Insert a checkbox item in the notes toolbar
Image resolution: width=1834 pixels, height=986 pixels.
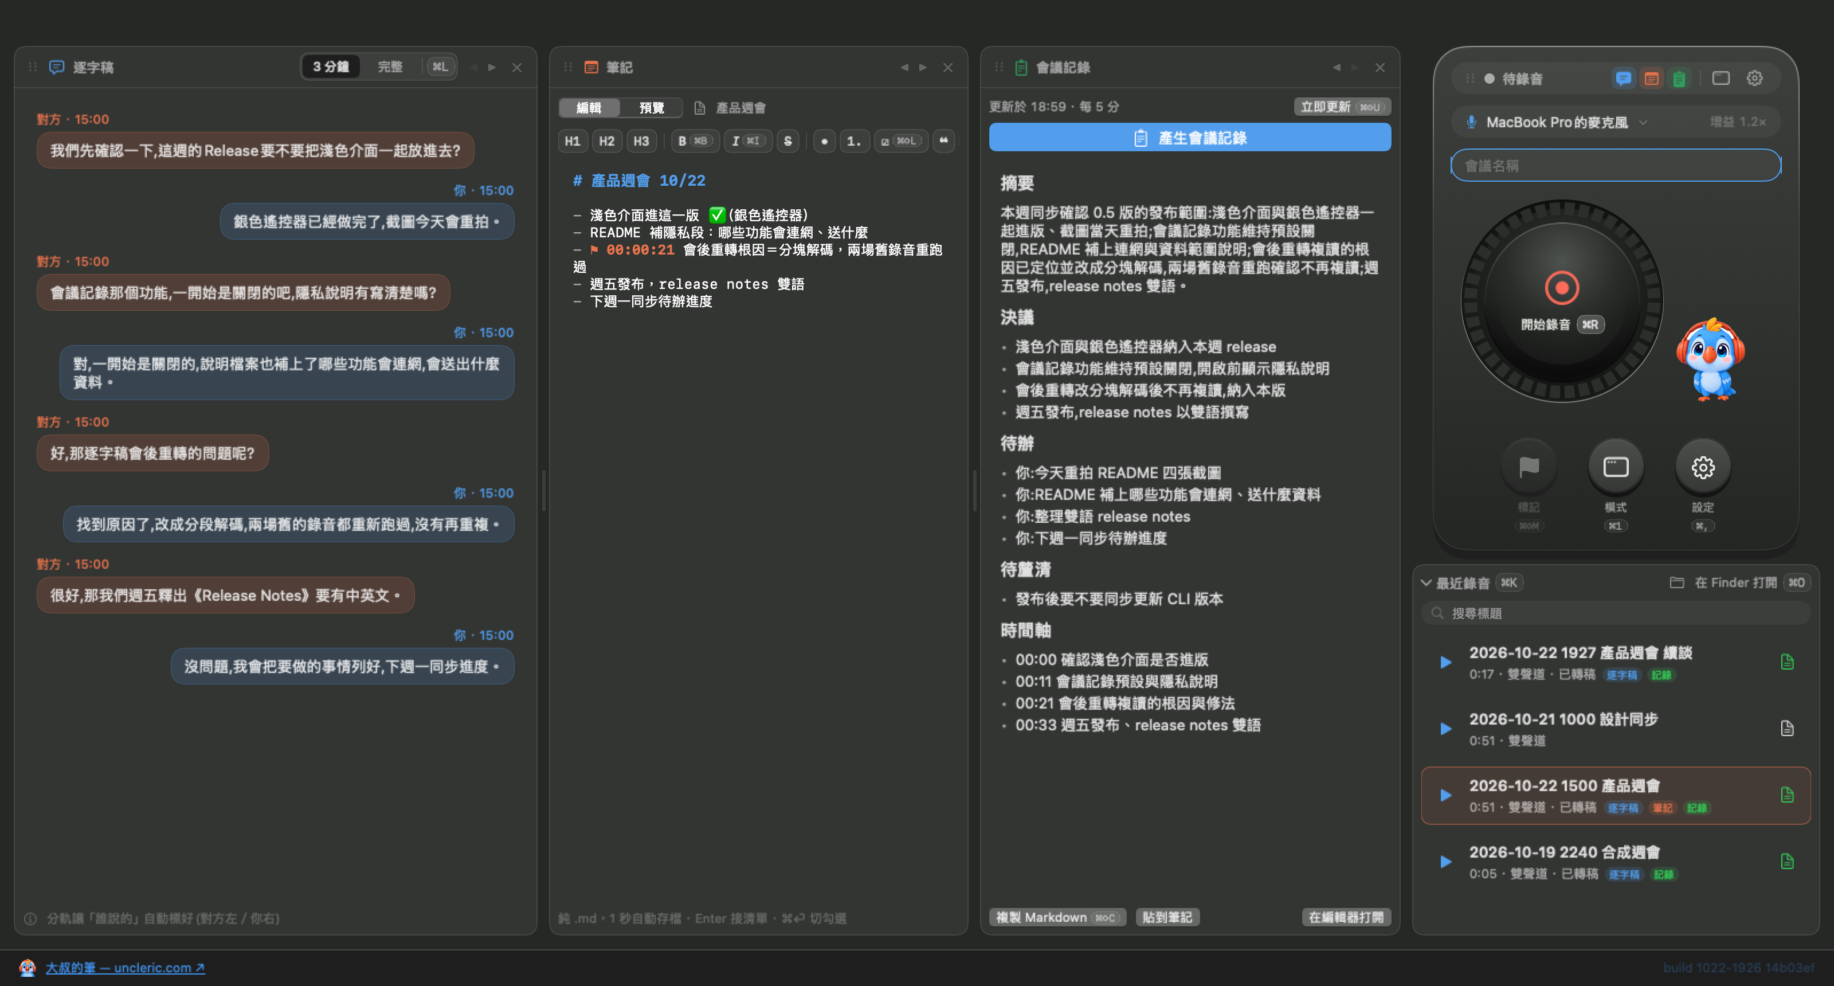[x=900, y=141]
